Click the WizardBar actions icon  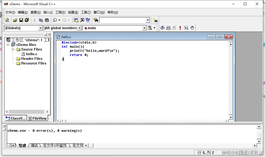(x=150, y=28)
